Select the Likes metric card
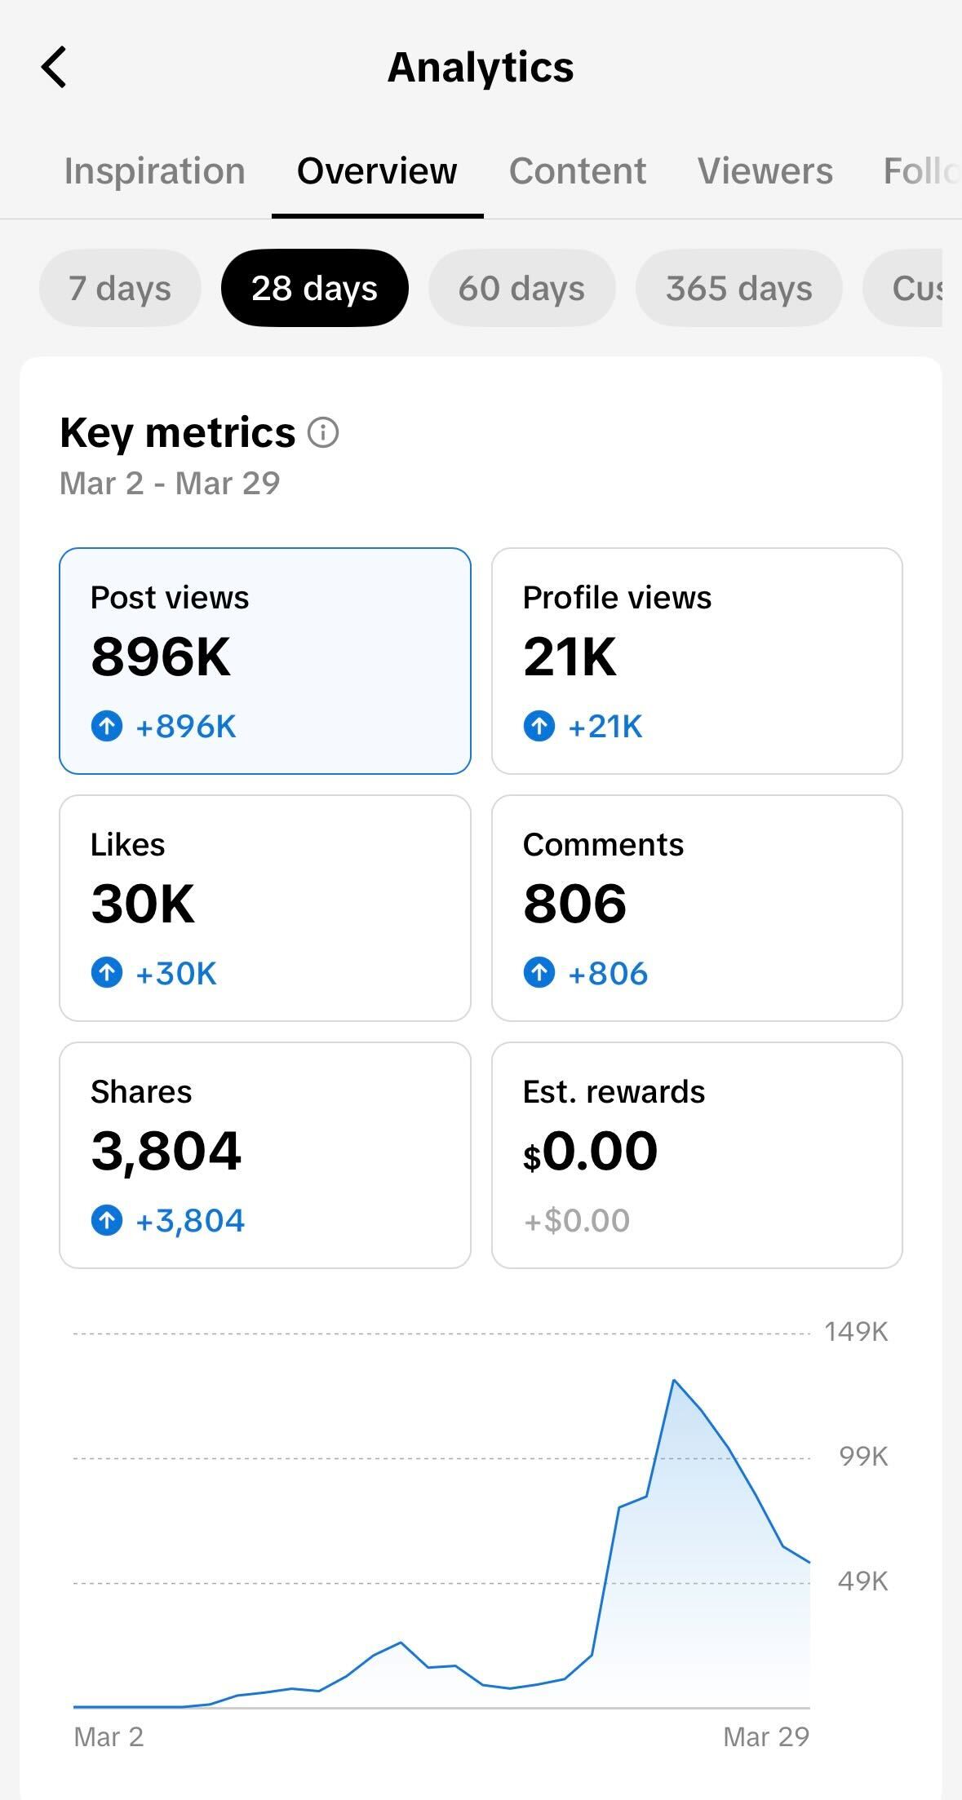 pos(264,907)
